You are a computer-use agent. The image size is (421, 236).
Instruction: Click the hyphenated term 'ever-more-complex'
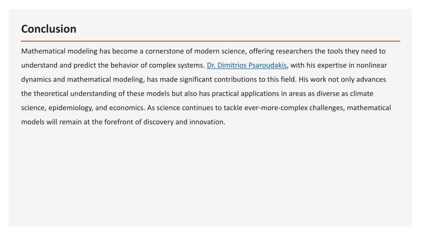(x=276, y=108)
